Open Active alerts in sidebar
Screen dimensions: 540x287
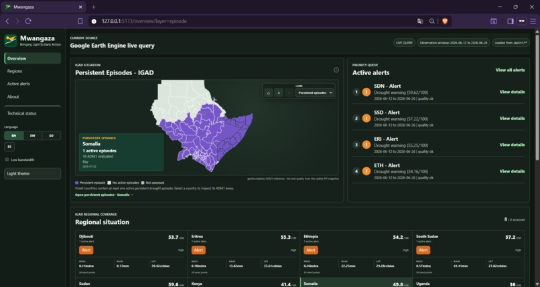tap(32, 84)
